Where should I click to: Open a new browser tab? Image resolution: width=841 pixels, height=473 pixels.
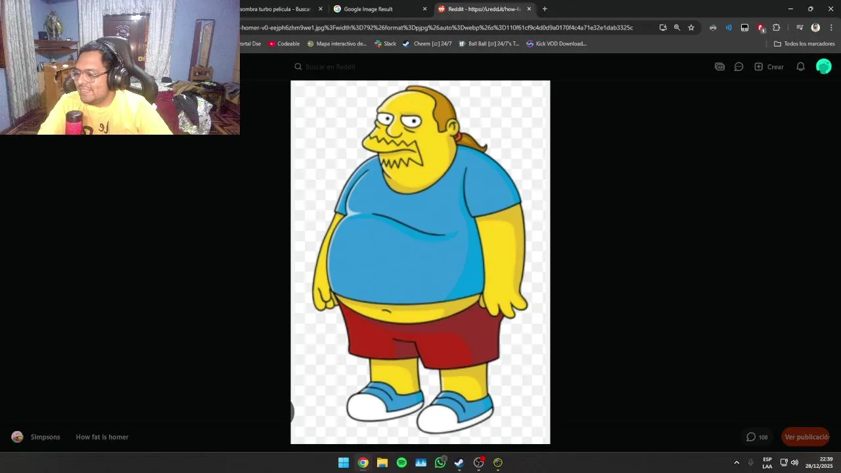point(545,9)
